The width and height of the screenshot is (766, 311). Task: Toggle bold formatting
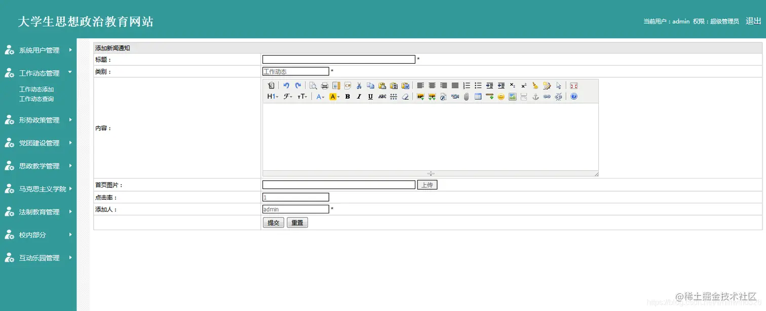click(348, 97)
